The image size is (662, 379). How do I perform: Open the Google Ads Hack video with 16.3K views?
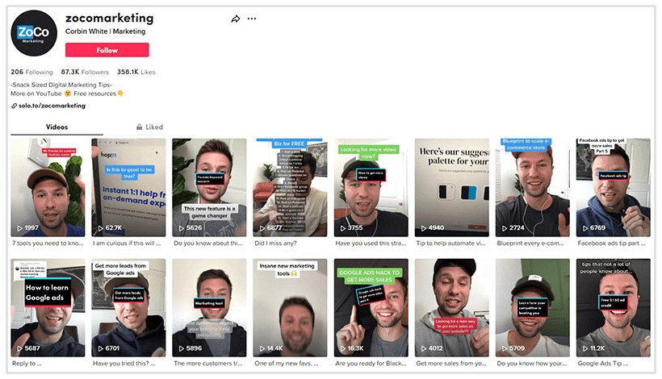pos(371,308)
